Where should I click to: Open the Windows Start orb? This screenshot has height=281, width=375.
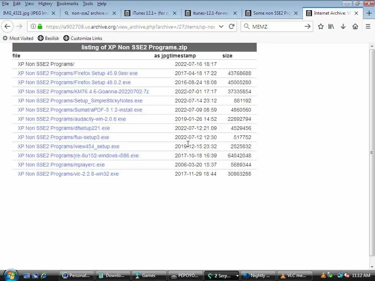point(10,275)
